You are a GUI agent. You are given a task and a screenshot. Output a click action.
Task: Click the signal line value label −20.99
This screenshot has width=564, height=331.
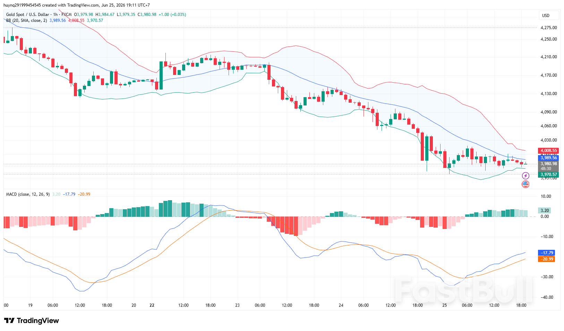click(547, 259)
